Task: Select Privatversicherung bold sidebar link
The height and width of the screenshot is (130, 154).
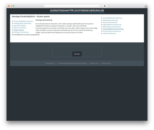Action: point(113,29)
